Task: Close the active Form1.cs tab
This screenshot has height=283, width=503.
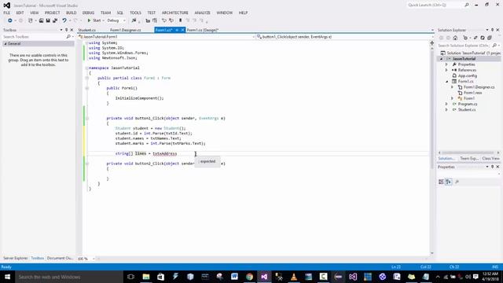Action: (x=183, y=30)
